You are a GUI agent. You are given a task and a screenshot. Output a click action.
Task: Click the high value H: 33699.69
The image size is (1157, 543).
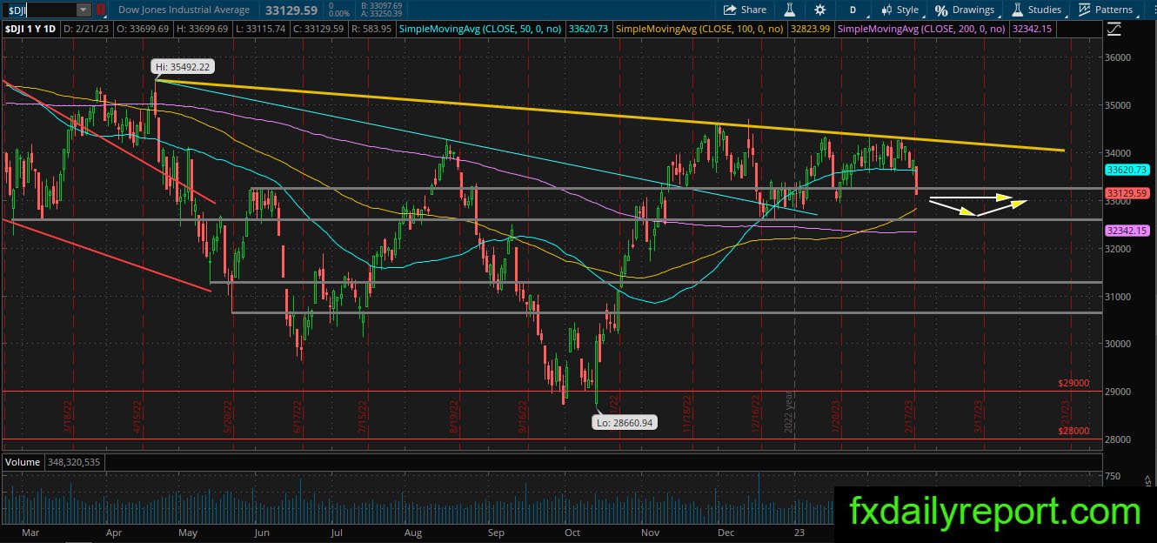[201, 29]
